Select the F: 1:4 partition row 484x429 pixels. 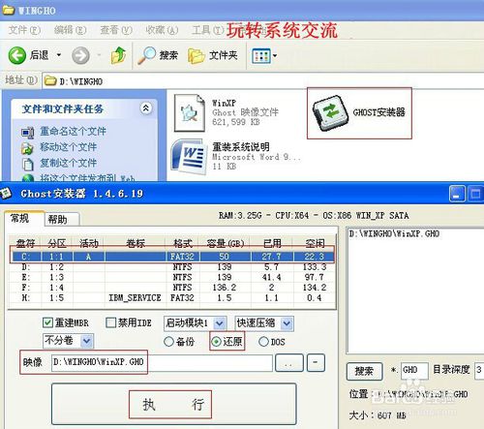pos(172,288)
